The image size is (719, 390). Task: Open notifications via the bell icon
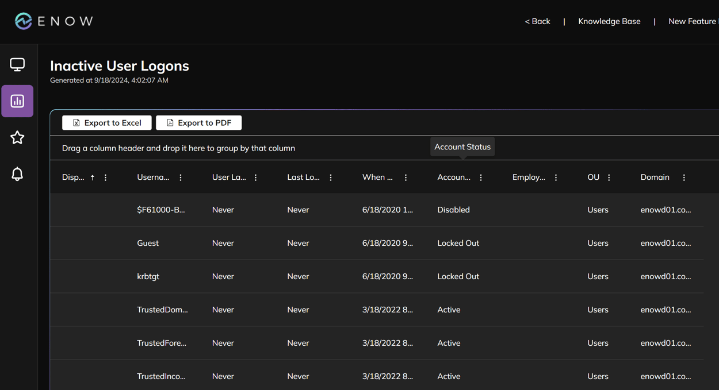[17, 173]
